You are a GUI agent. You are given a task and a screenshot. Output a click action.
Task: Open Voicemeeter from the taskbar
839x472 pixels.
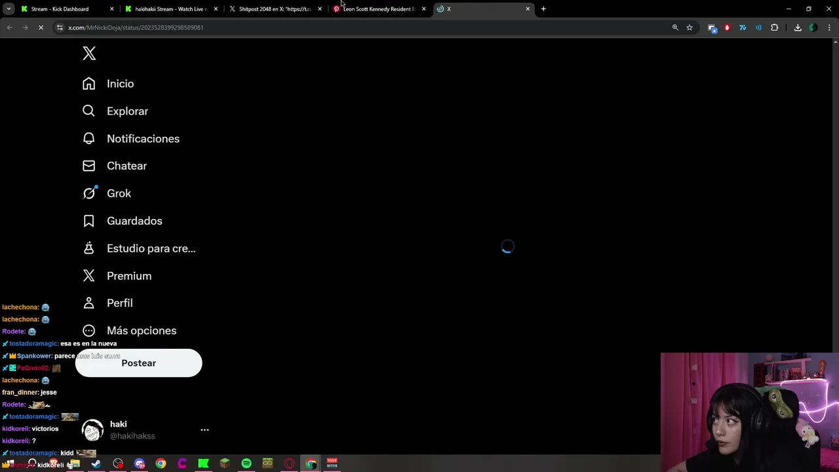point(332,463)
